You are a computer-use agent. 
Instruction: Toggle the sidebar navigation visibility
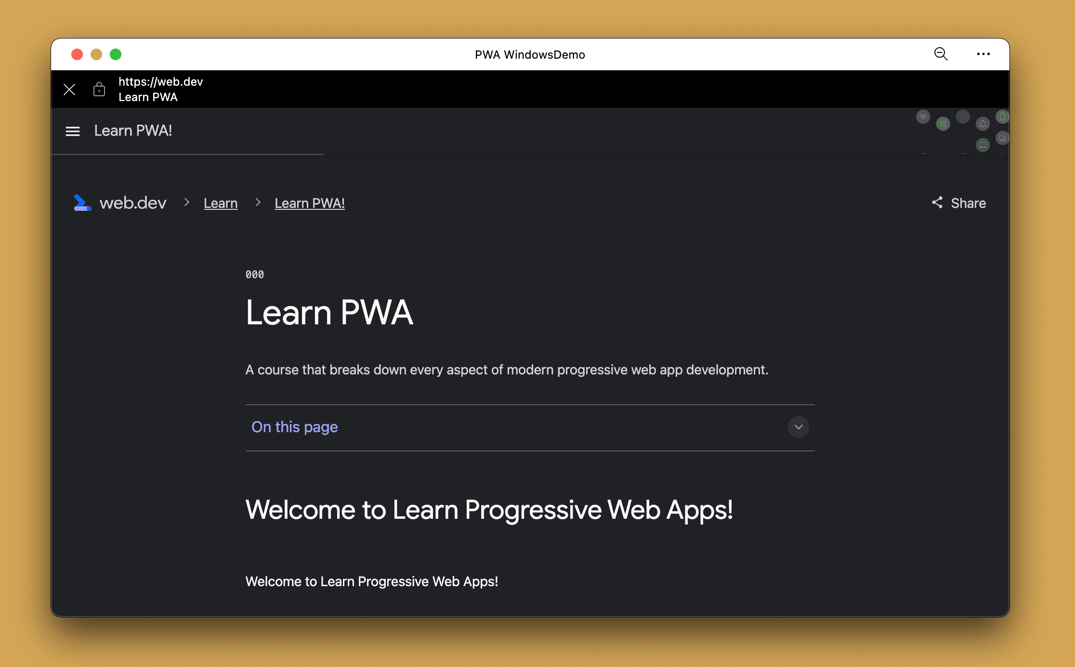72,131
